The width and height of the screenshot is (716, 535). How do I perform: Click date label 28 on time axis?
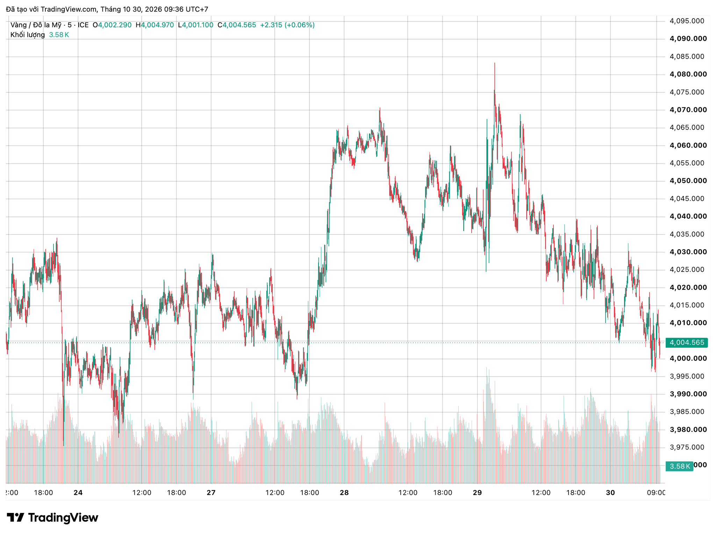click(344, 493)
